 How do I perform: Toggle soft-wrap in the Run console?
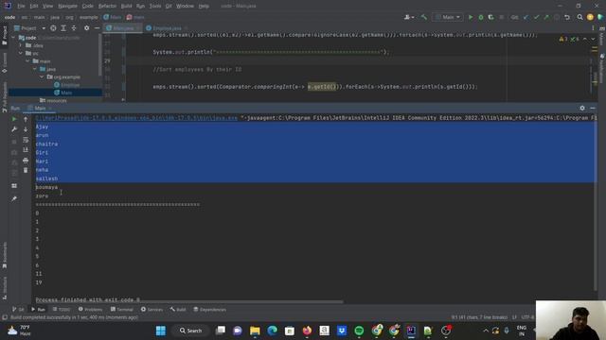[x=26, y=140]
